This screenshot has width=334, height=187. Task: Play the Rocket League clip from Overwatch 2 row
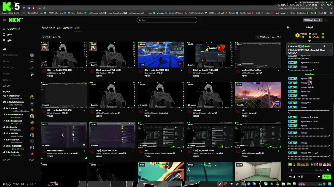(x=161, y=55)
